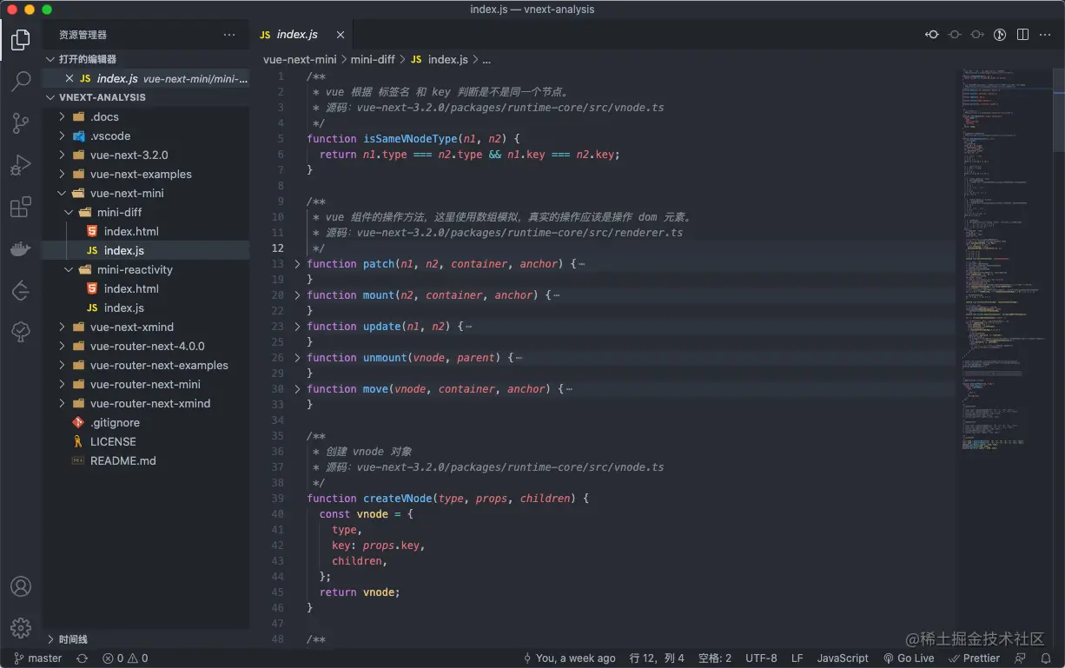Collapse the mini-diff folder
Screen dimensions: 1065x668
pyautogui.click(x=146, y=212)
